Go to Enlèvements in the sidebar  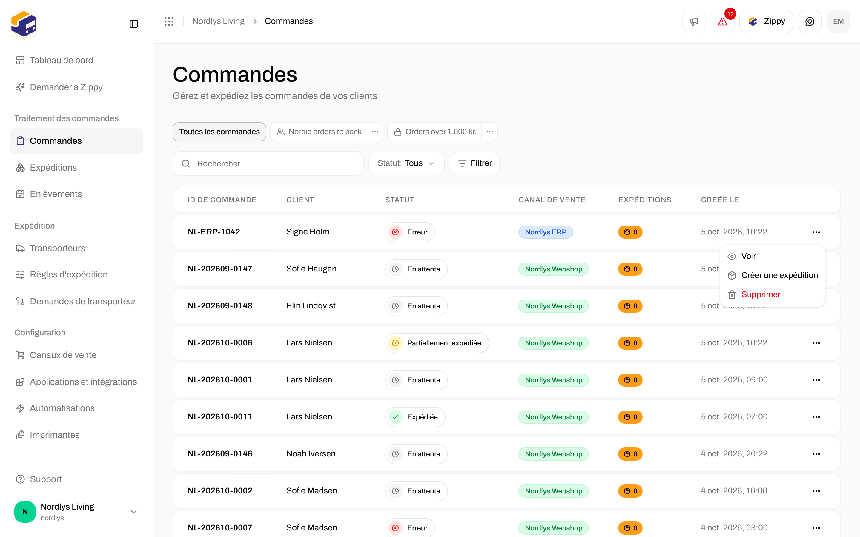pyautogui.click(x=76, y=194)
